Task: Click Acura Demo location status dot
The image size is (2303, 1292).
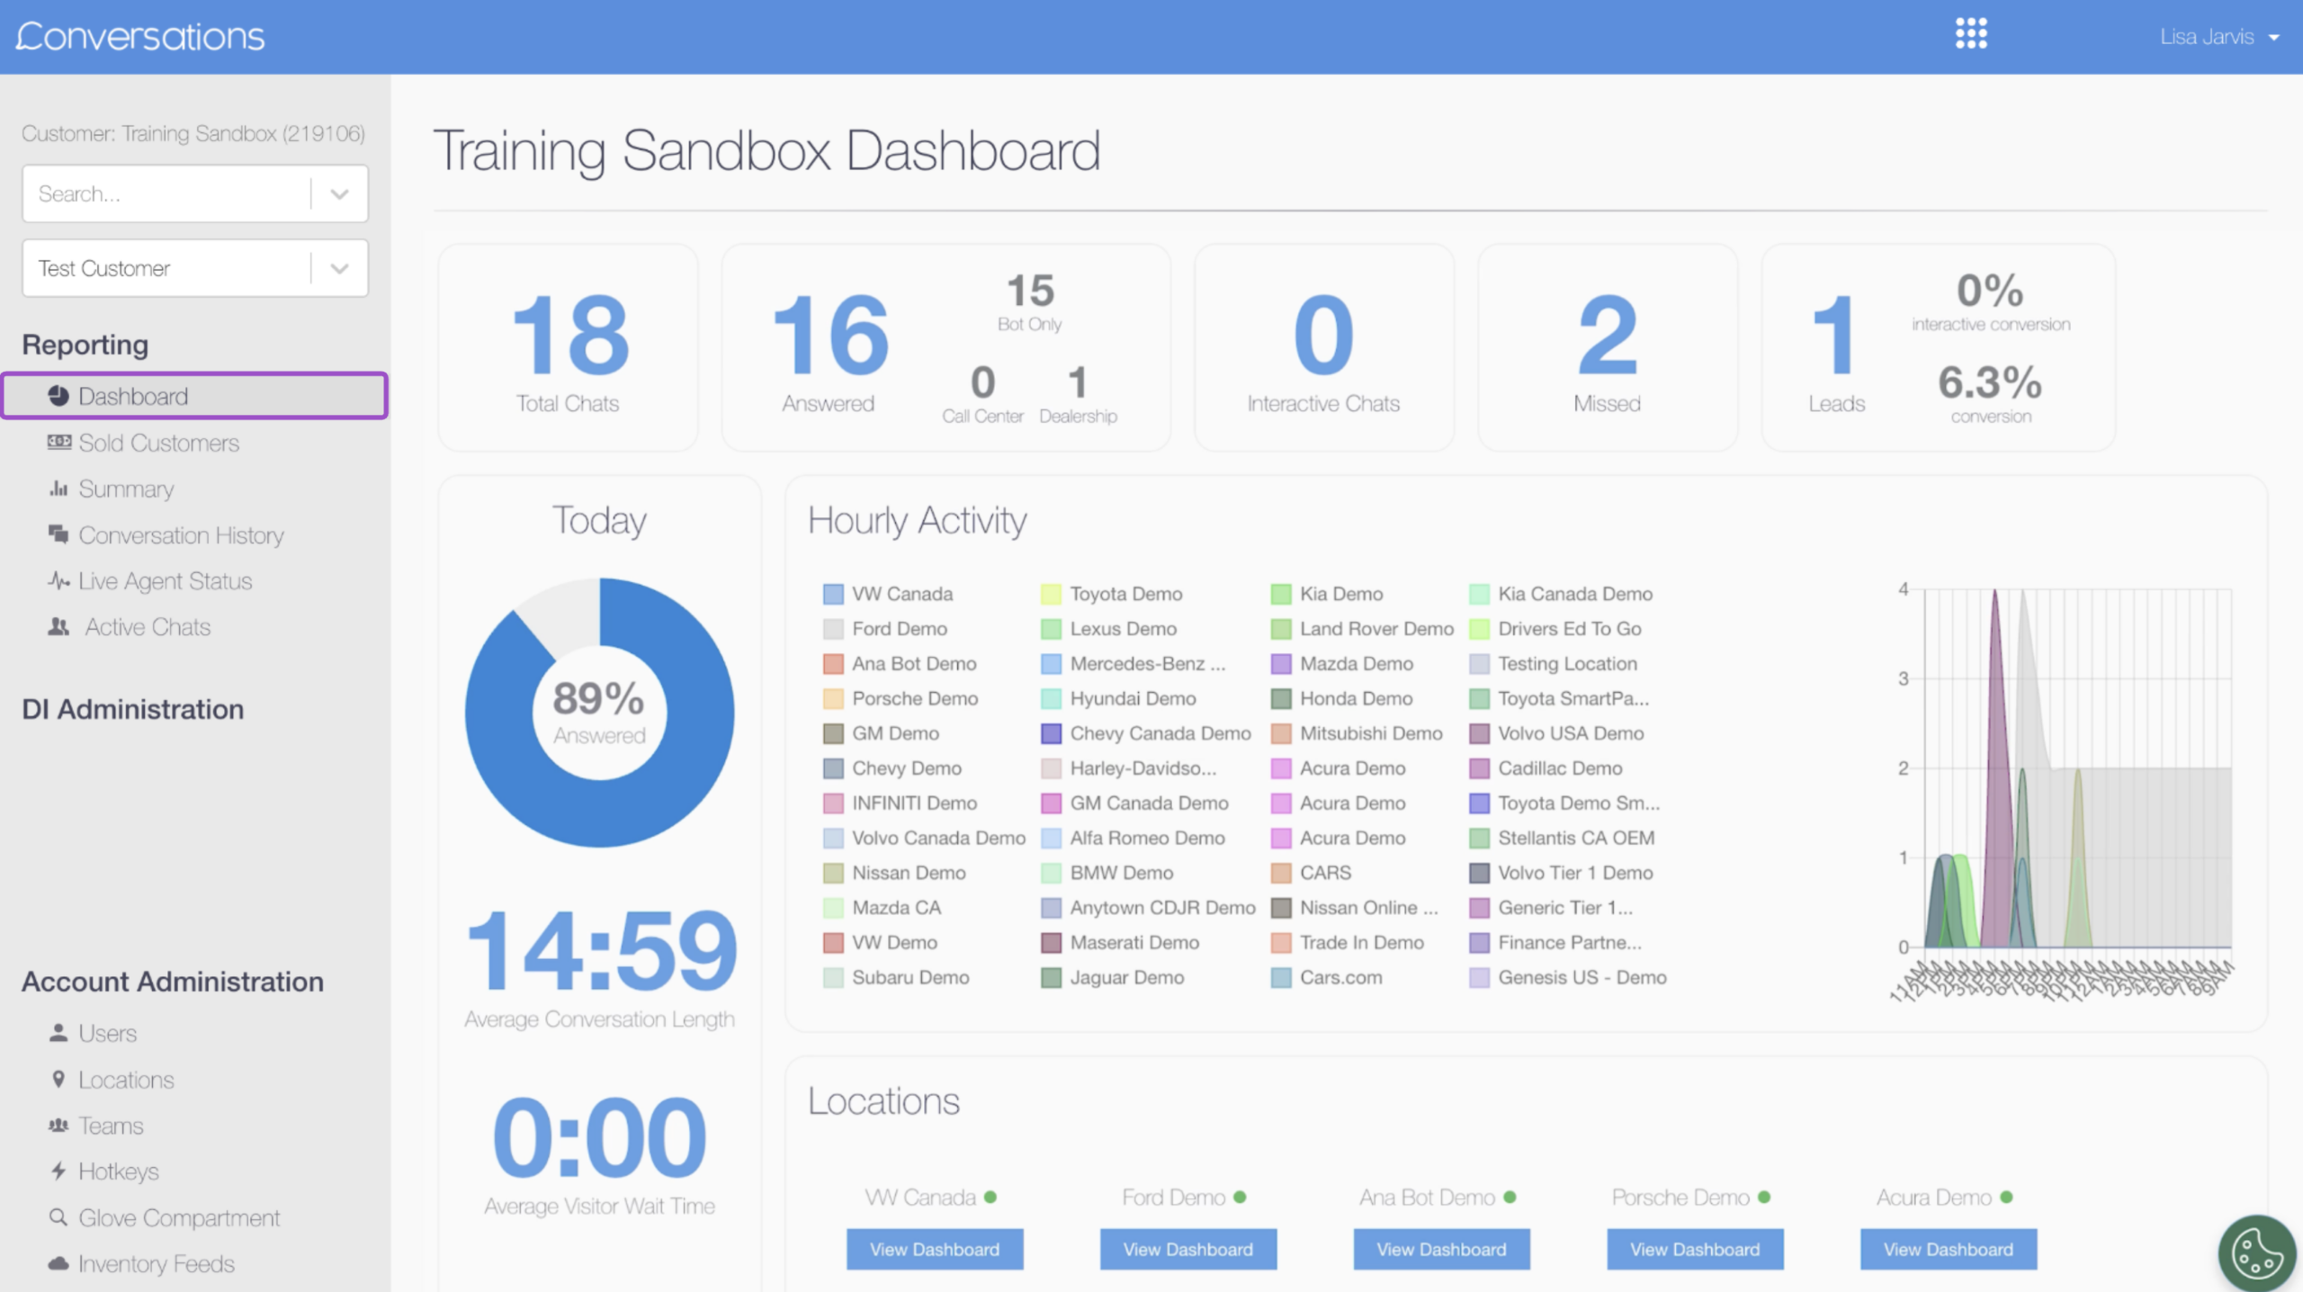Action: click(2006, 1198)
